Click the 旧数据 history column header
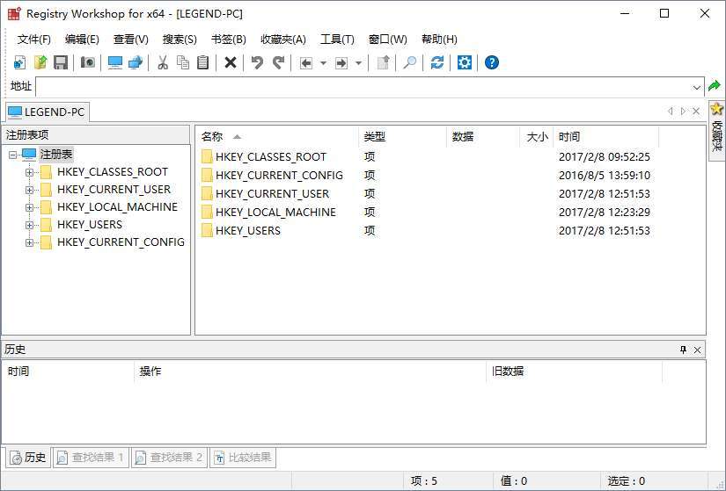This screenshot has width=726, height=491. pos(574,372)
